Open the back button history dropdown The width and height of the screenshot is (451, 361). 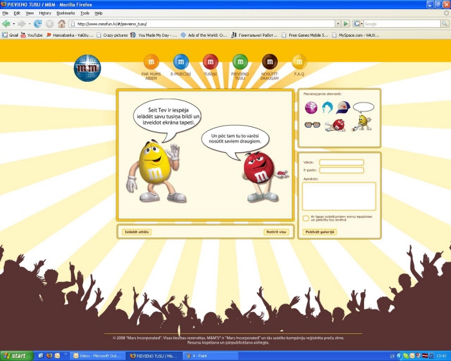[14, 24]
